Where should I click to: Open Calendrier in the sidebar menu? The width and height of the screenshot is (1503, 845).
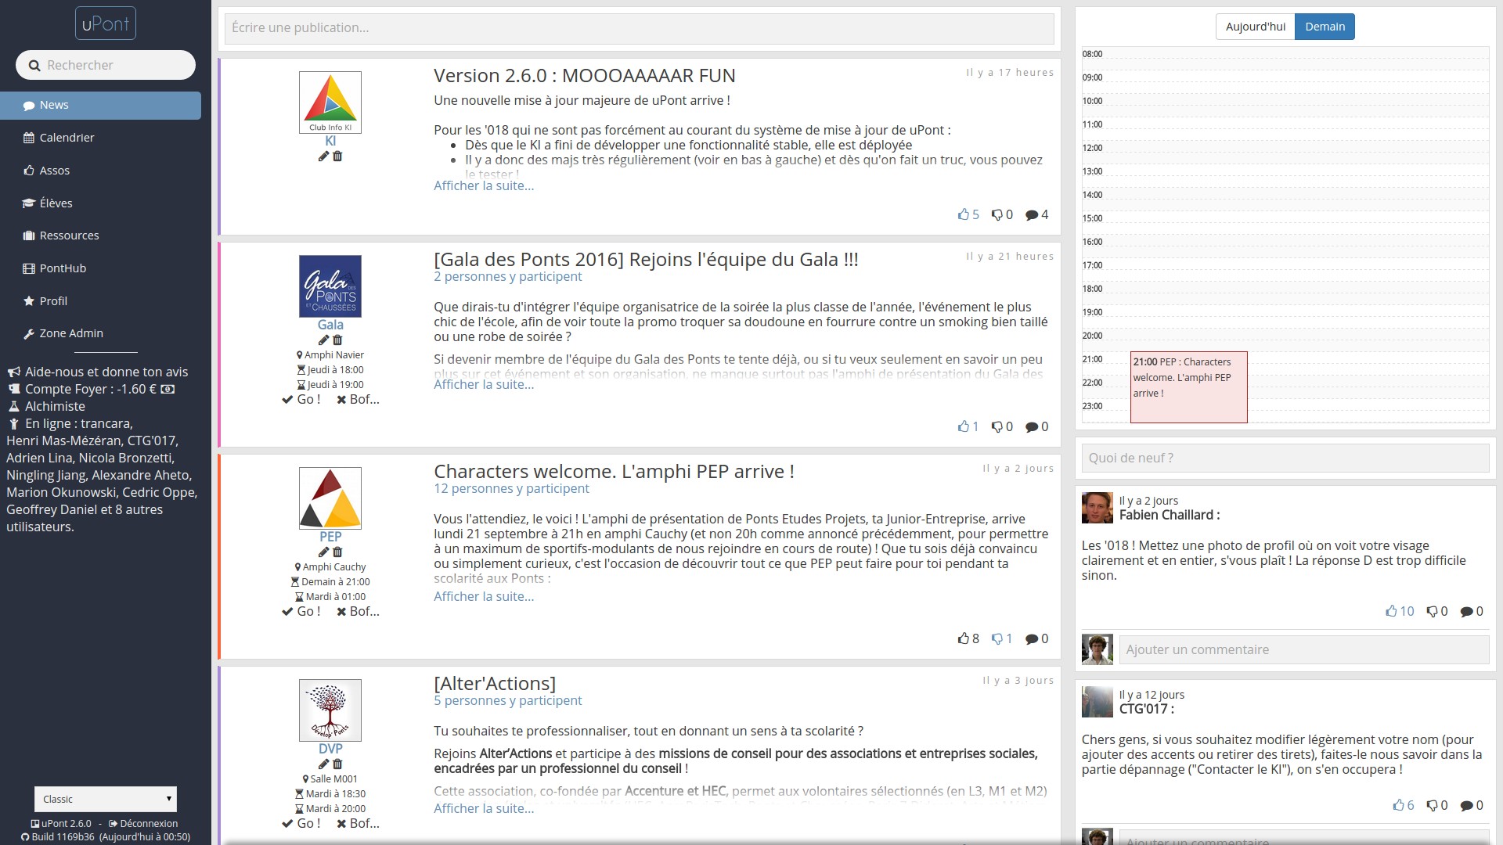67,138
